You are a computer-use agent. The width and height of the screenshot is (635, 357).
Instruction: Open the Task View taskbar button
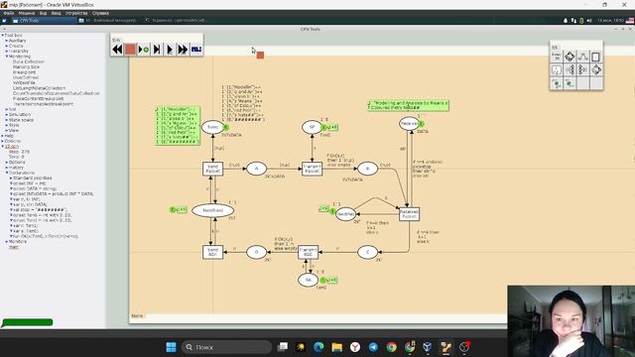coord(283,347)
